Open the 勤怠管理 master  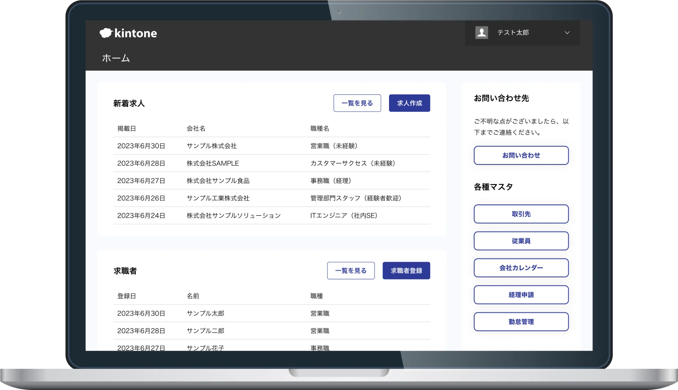(x=521, y=322)
